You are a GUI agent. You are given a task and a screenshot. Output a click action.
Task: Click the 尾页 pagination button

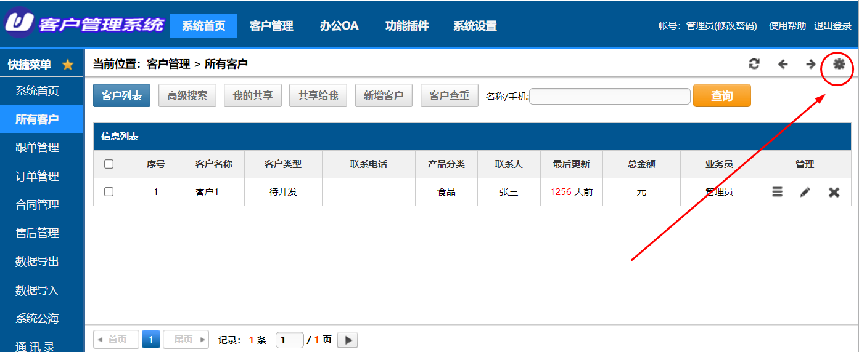[186, 340]
